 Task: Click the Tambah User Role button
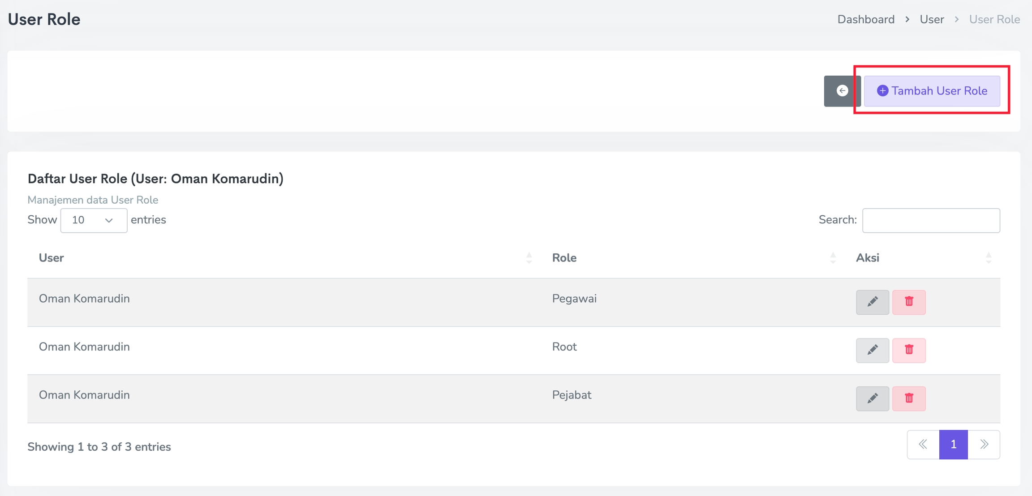(932, 91)
